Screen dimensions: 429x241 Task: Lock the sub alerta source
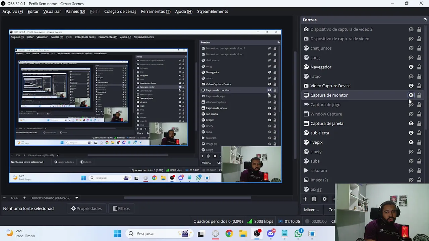point(419,133)
